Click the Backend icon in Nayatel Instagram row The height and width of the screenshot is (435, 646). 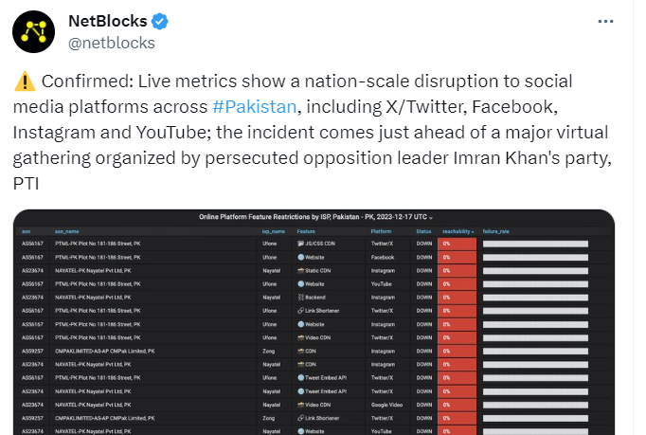(x=301, y=298)
